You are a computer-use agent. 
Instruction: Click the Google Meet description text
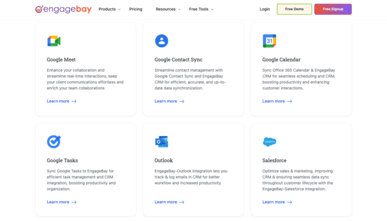pos(85,79)
